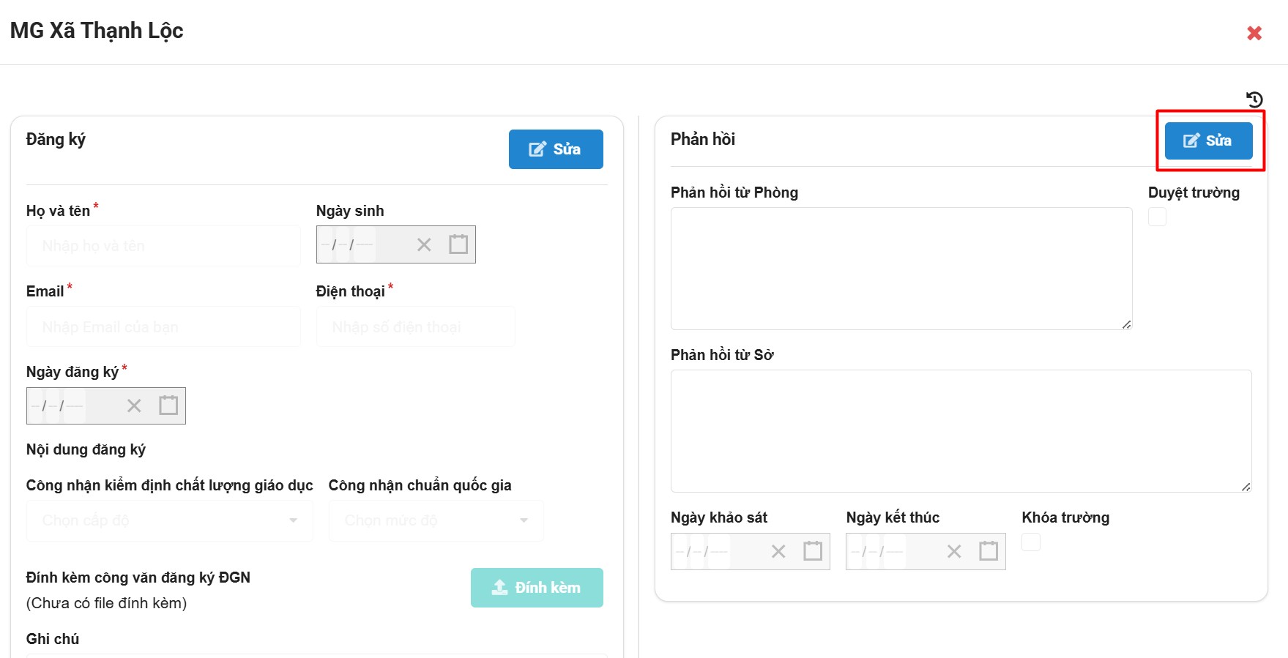Open calendar picker for Ngày sinh
1288x658 pixels.
458,244
